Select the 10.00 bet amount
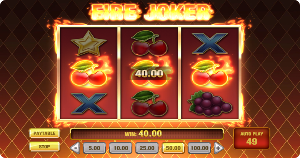The width and height of the screenshot is (300, 158). click(121, 148)
